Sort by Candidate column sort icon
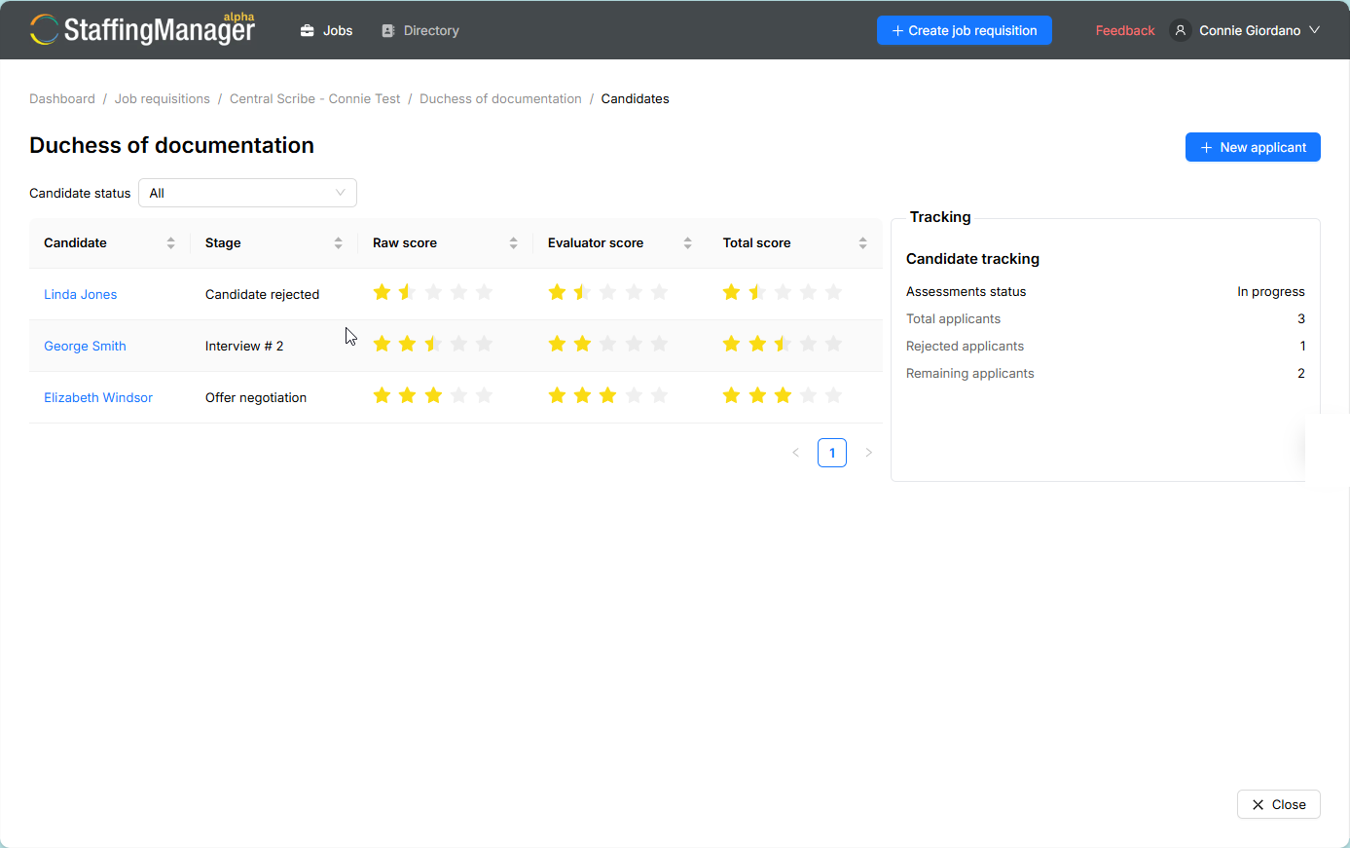The height and width of the screenshot is (848, 1350). [x=171, y=243]
